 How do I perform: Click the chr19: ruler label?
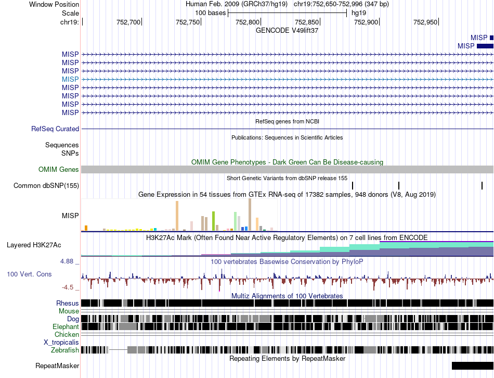pyautogui.click(x=70, y=22)
